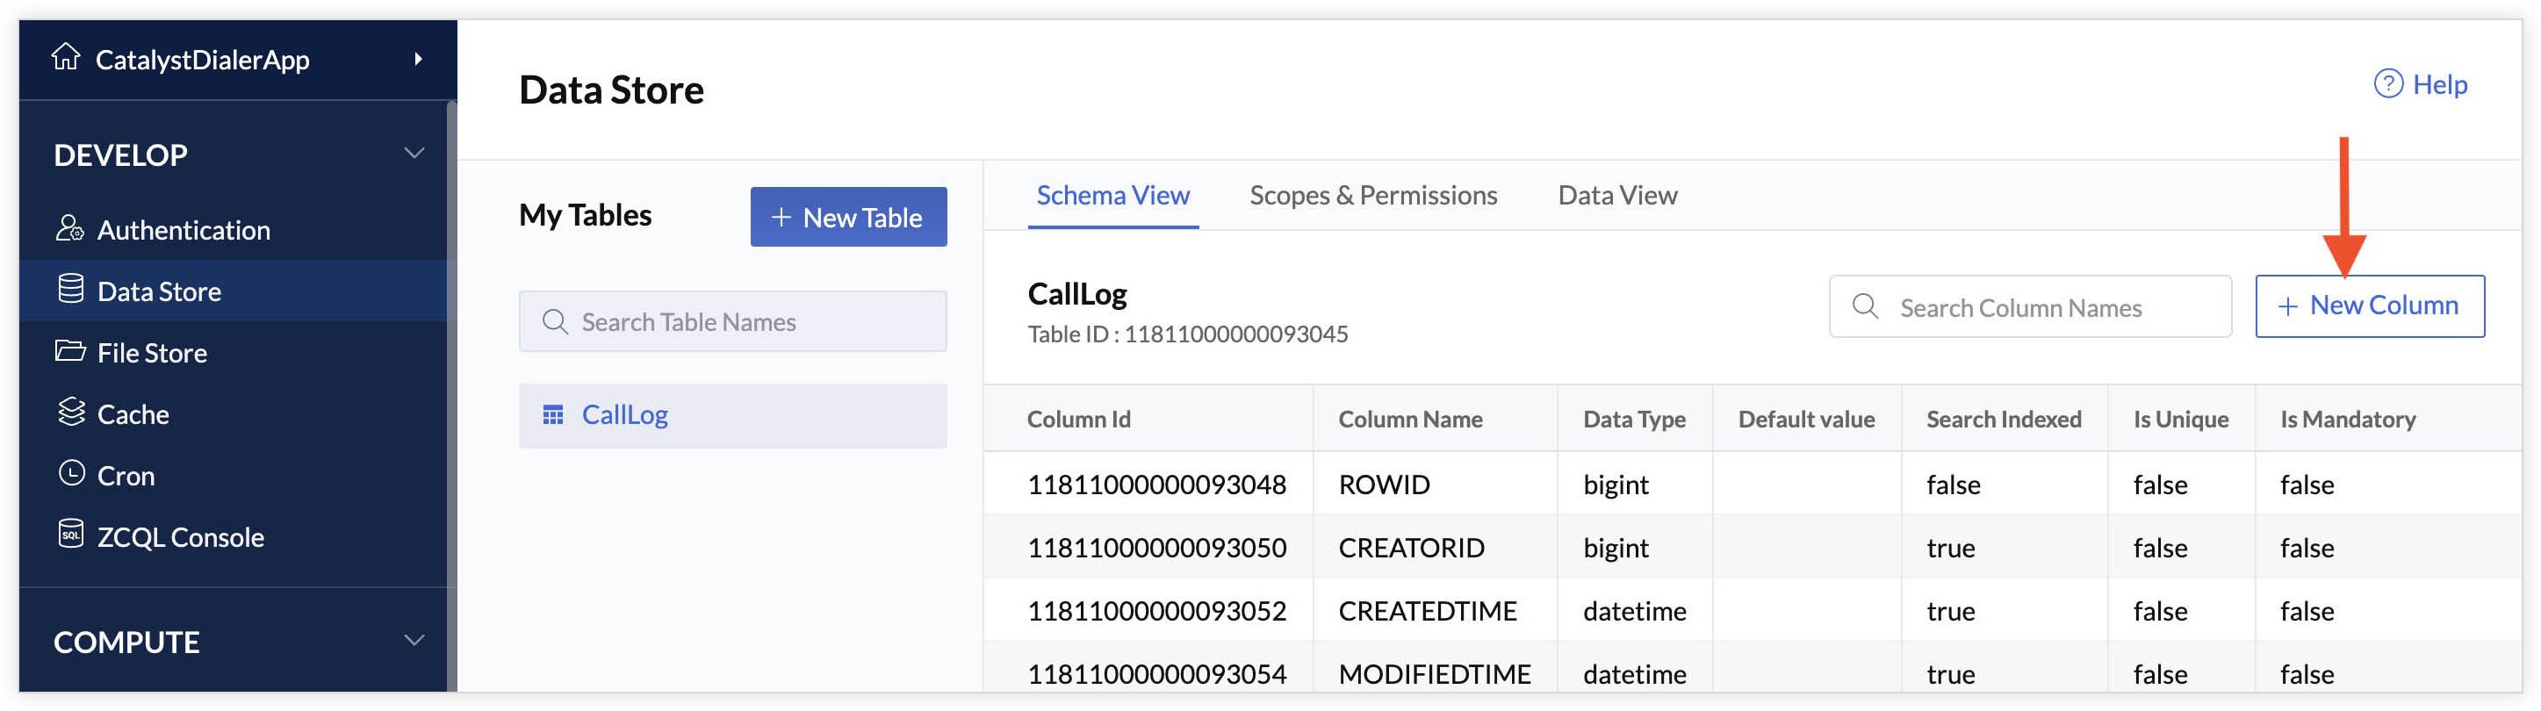Click the table grid icon beside CallLog
The height and width of the screenshot is (711, 2541).
tap(553, 415)
